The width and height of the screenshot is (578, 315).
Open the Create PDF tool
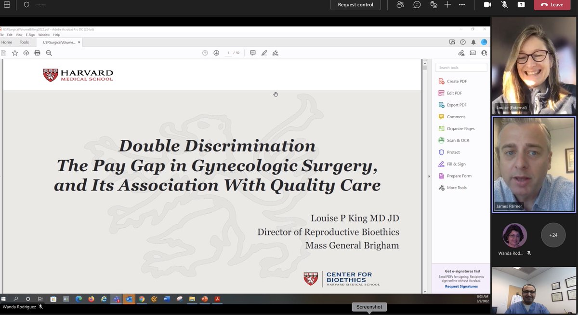click(453, 81)
